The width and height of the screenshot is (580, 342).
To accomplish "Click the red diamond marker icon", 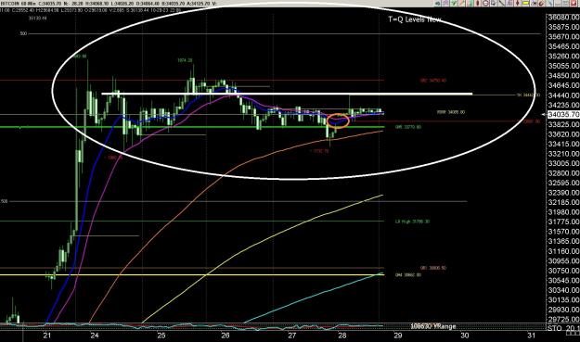I will tap(518, 4).
